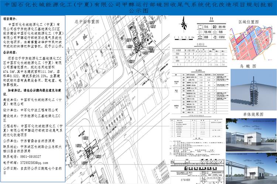Click the email 372952583@qq.com
277x184 pixels.
34,163
